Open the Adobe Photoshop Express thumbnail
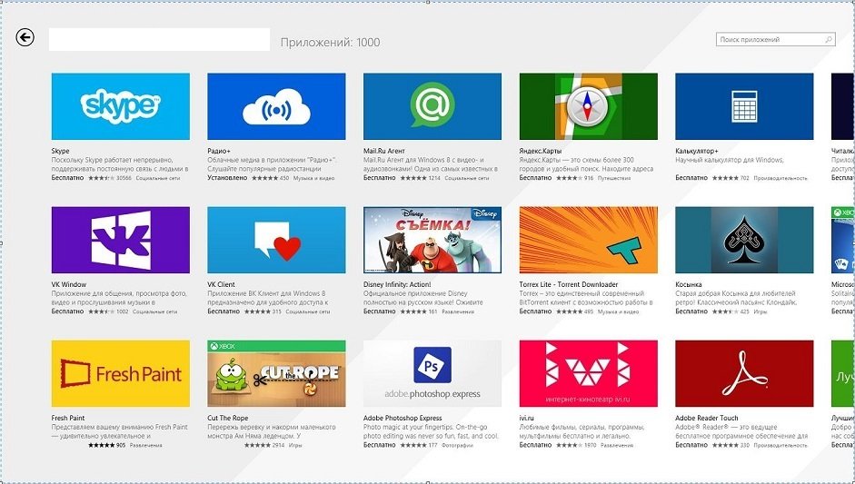The image size is (855, 484). coord(432,373)
